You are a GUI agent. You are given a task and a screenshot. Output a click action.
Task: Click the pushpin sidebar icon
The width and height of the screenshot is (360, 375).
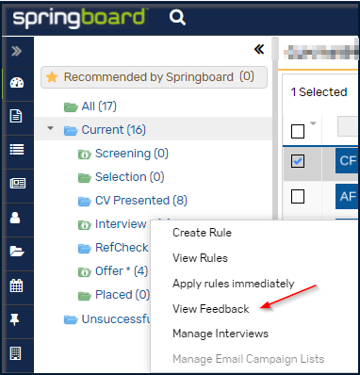(15, 319)
